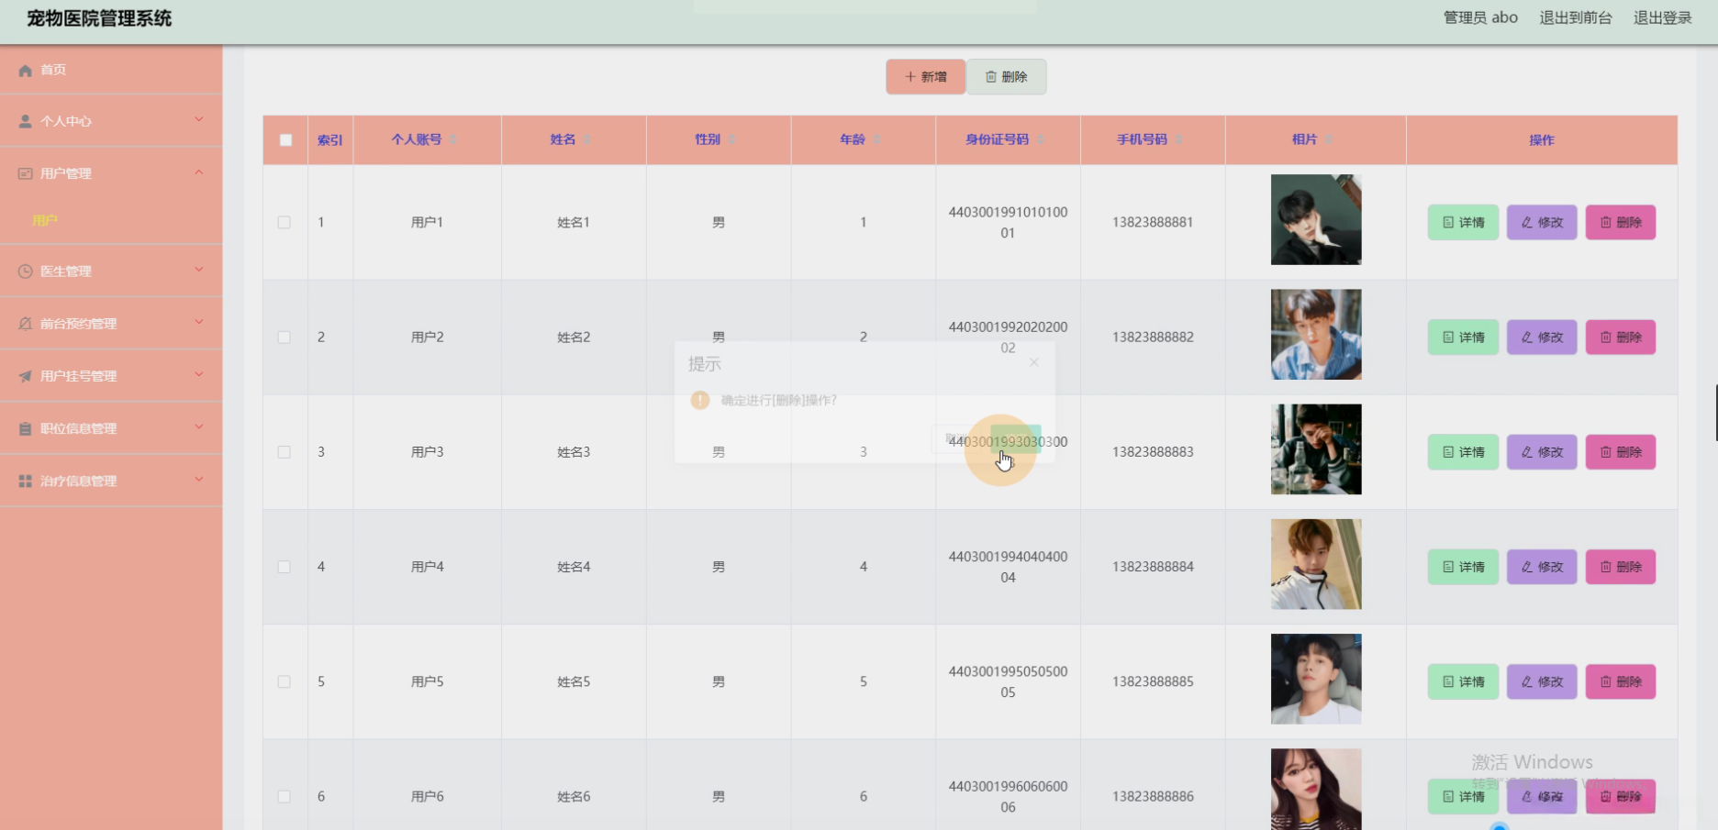Click the photo thumbnail in row 用户6

tap(1316, 790)
